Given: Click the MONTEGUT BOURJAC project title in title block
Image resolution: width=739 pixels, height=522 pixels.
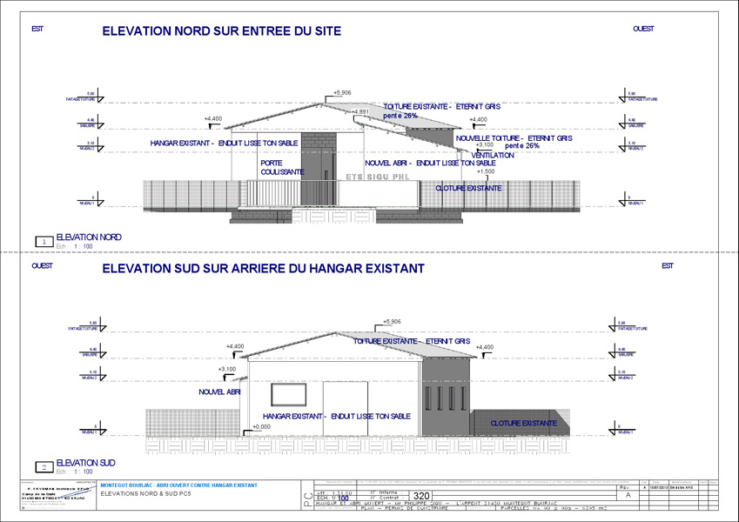Looking at the screenshot, I should 178,484.
